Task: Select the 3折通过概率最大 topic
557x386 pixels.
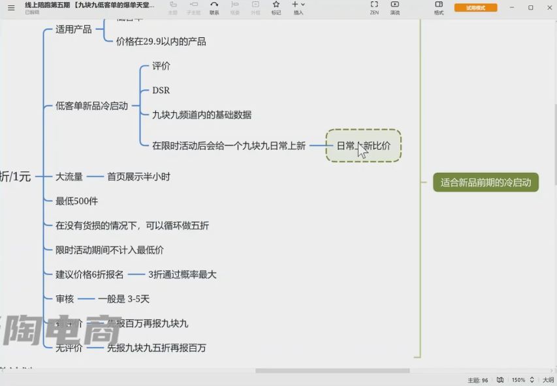Action: (182, 275)
